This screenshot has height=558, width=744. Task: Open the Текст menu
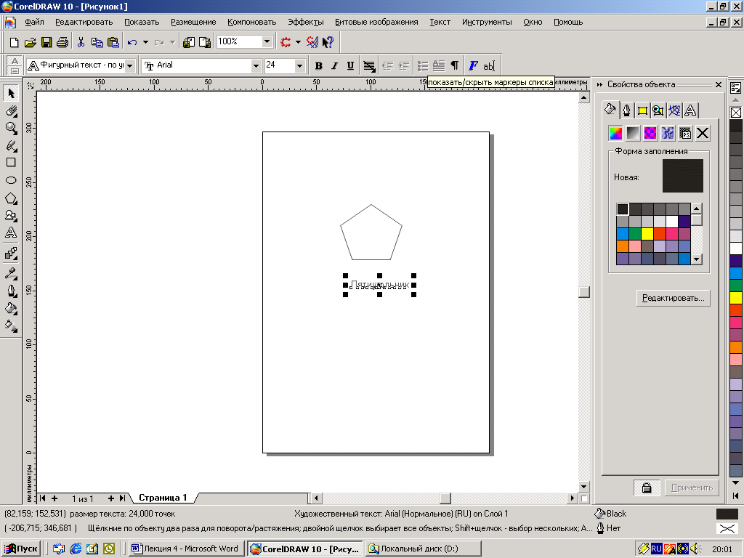440,22
